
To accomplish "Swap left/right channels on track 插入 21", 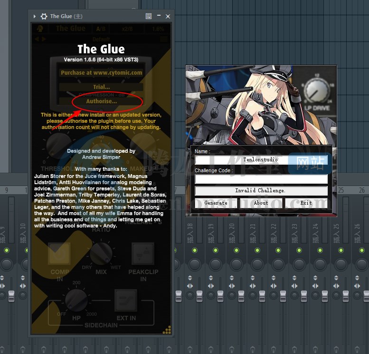I will (x=253, y=286).
